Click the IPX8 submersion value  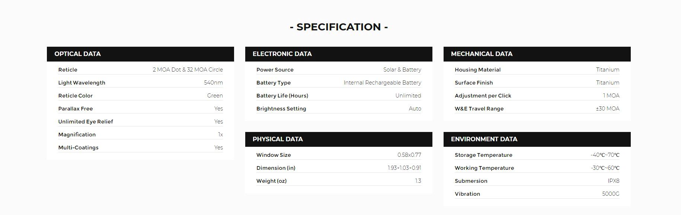tap(613, 181)
